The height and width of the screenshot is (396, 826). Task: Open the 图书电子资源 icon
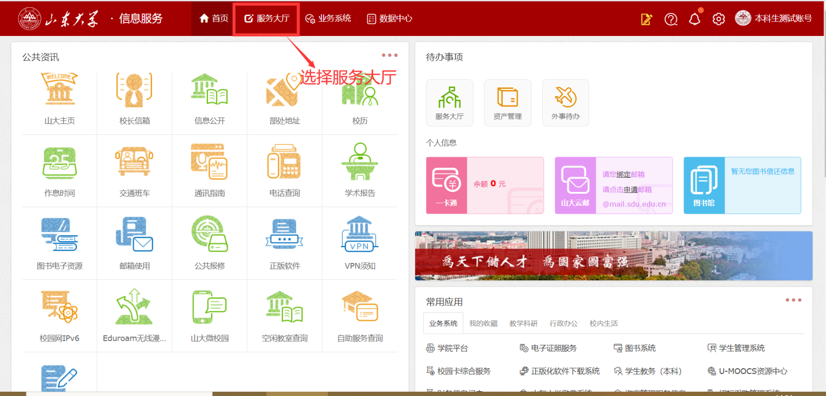tap(59, 234)
